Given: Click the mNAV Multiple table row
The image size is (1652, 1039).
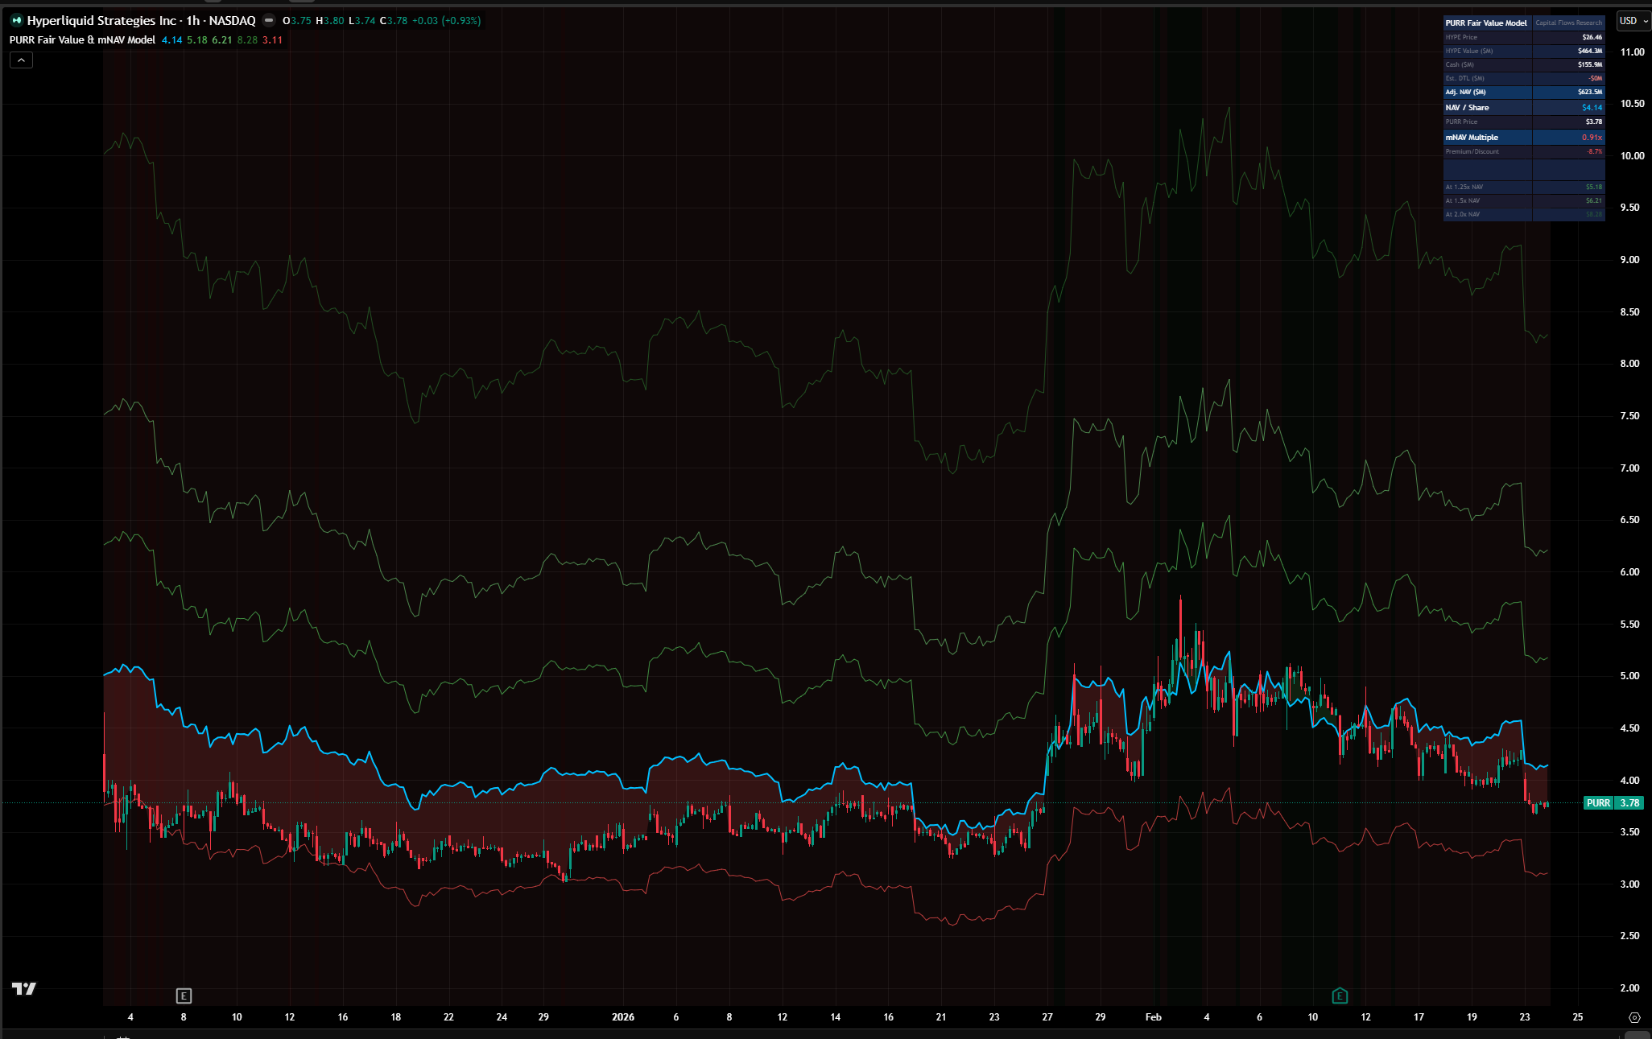Looking at the screenshot, I should [x=1523, y=138].
